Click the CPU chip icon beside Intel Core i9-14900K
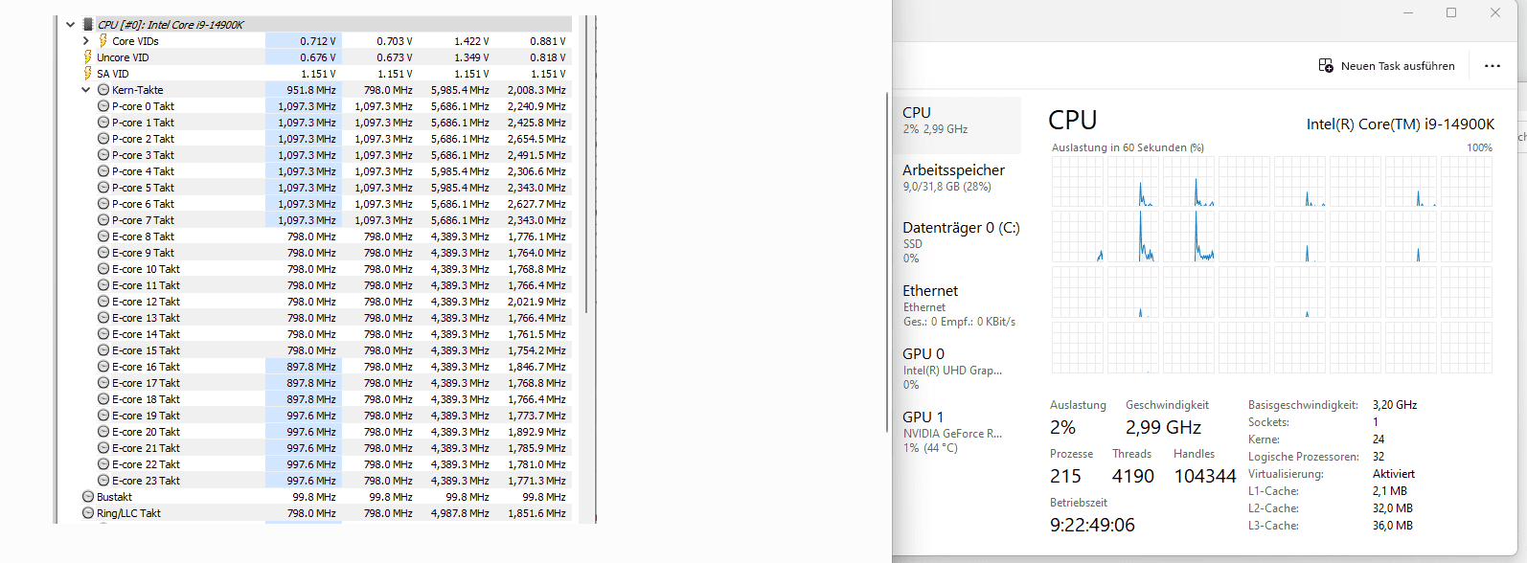Viewport: 1527px width, 563px height. (88, 25)
